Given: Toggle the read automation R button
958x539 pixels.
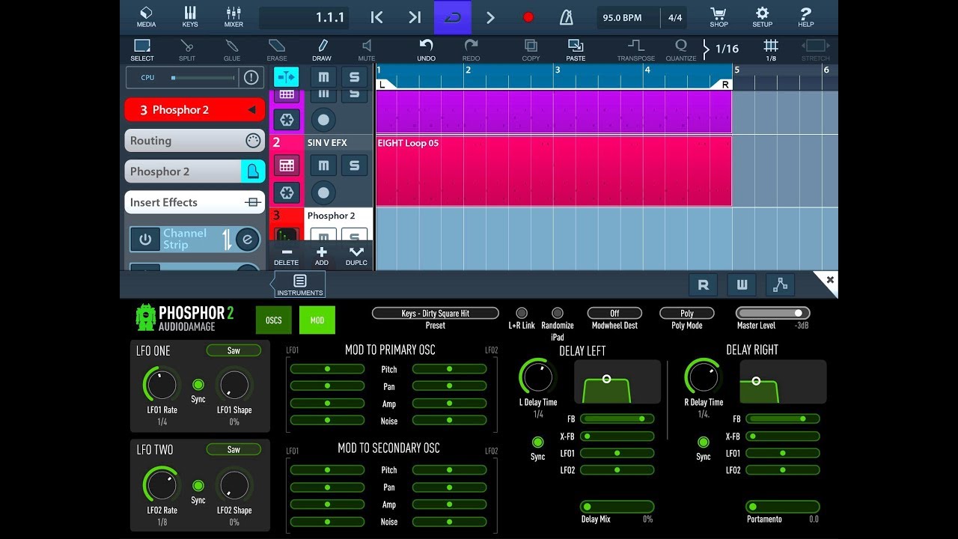Looking at the screenshot, I should pyautogui.click(x=703, y=284).
